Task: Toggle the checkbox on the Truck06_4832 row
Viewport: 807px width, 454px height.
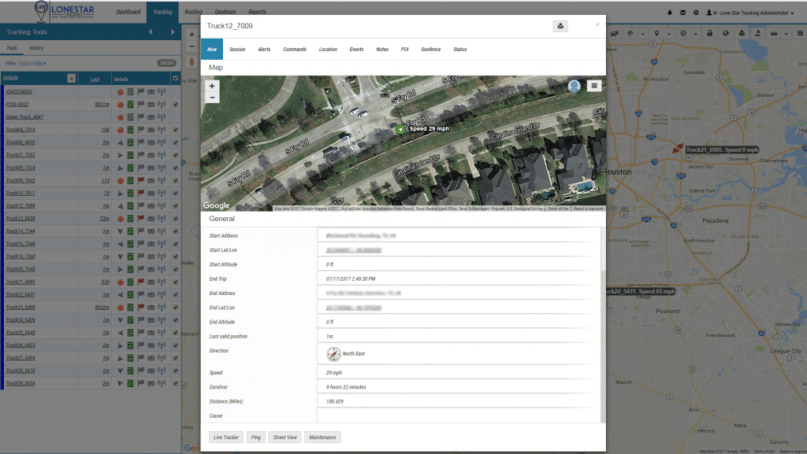Action: (x=176, y=142)
